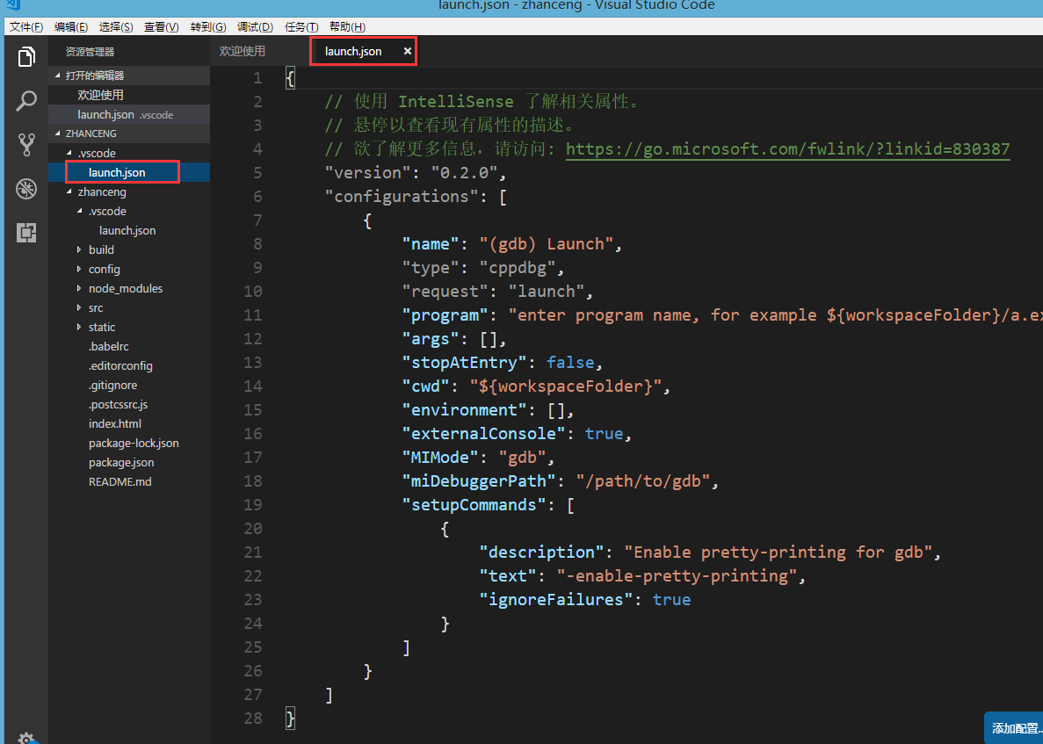Open the 选择(S) menu
The width and height of the screenshot is (1043, 744).
click(116, 26)
